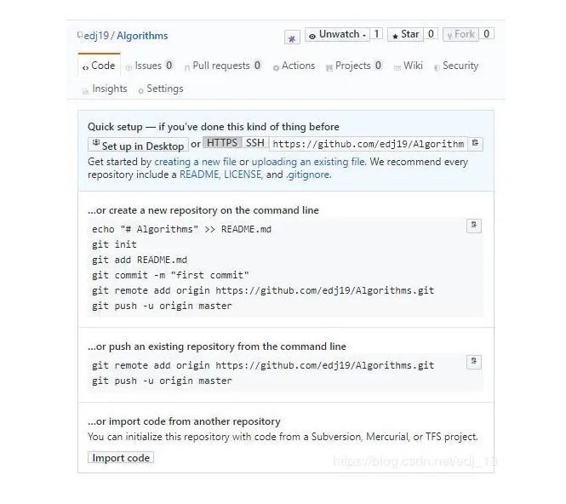Copy the new repository command block
This screenshot has width=566, height=504.
[474, 226]
